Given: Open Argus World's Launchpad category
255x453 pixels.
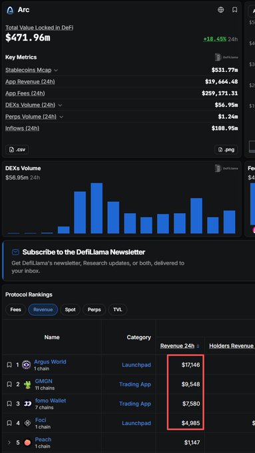Looking at the screenshot, I should 136,365.
